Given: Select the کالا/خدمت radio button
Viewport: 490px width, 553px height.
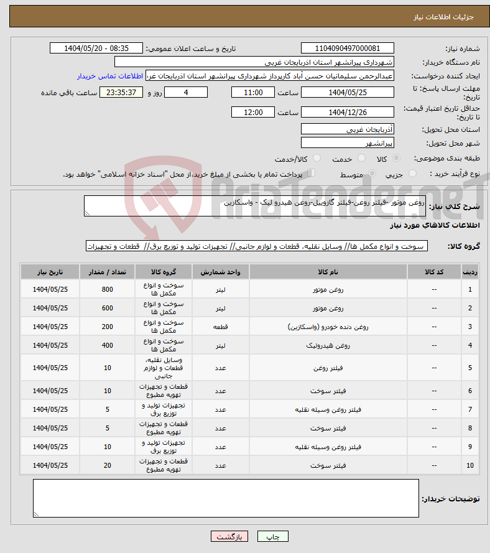Looking at the screenshot, I should pos(317,158).
